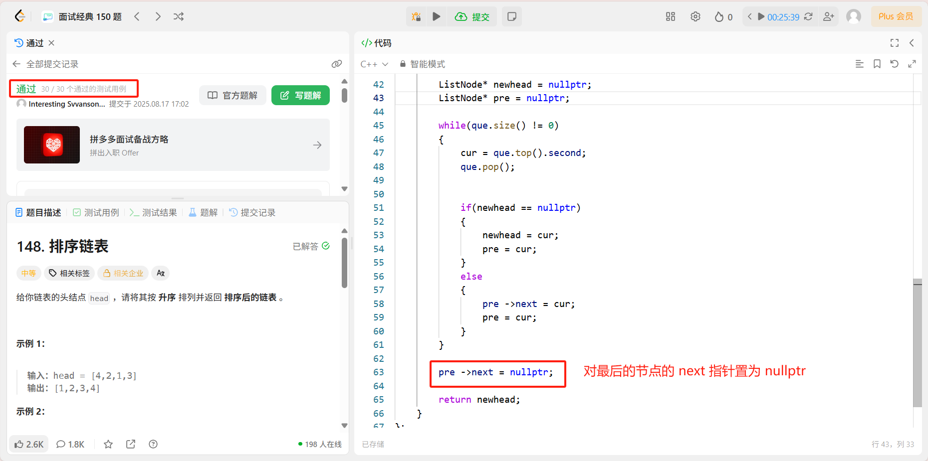The height and width of the screenshot is (461, 928).
Task: Go to next problem with the right arrow
Action: 158,16
